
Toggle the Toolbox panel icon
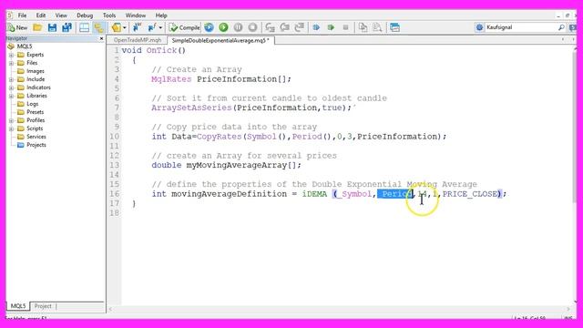[x=98, y=27]
